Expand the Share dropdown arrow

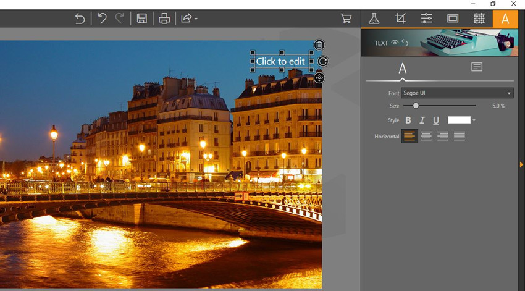click(196, 19)
